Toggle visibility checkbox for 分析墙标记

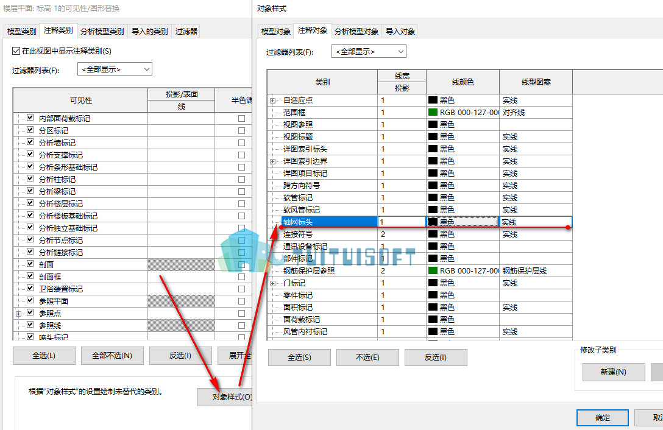coord(30,142)
